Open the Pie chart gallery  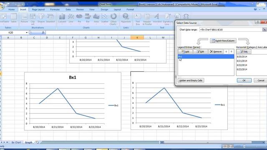coord(79,19)
